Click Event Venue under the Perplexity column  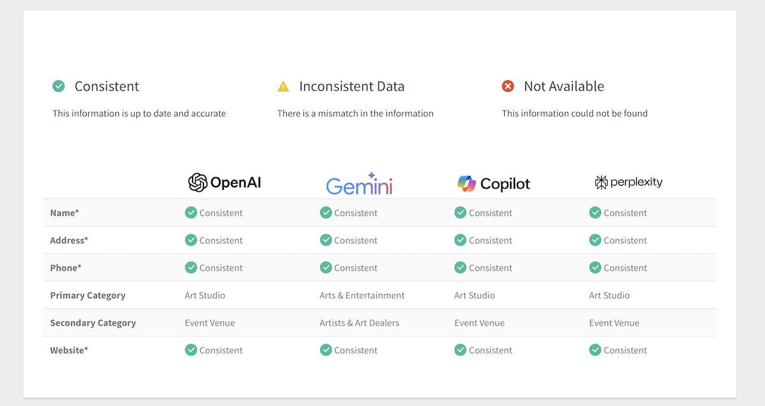coord(615,323)
